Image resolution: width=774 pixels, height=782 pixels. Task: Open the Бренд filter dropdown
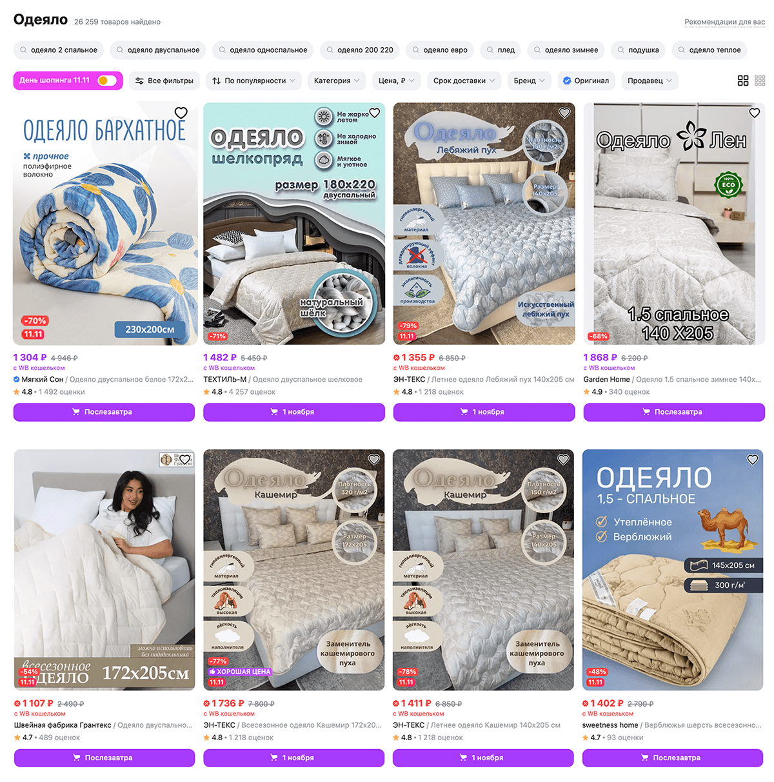pos(530,81)
